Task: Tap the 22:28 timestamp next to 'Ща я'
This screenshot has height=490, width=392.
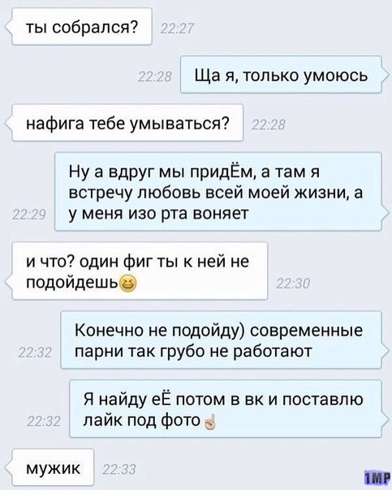Action: point(155,77)
